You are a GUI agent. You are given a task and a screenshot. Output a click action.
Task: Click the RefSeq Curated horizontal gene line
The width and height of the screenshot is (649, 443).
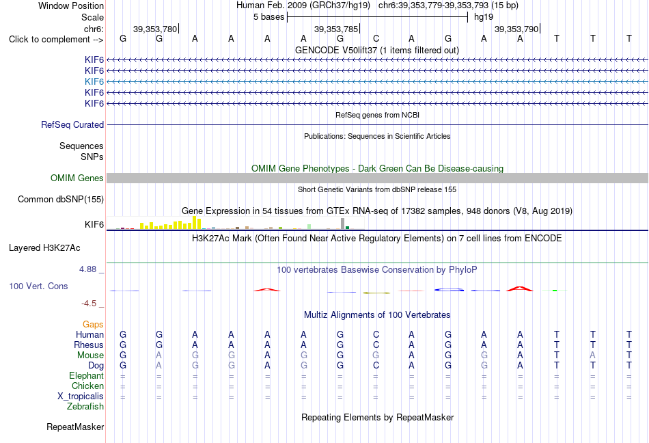coord(377,124)
